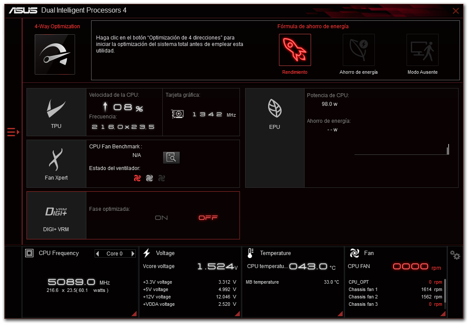The width and height of the screenshot is (469, 324).
Task: Click the Rendimiento label
Action: 295,72
